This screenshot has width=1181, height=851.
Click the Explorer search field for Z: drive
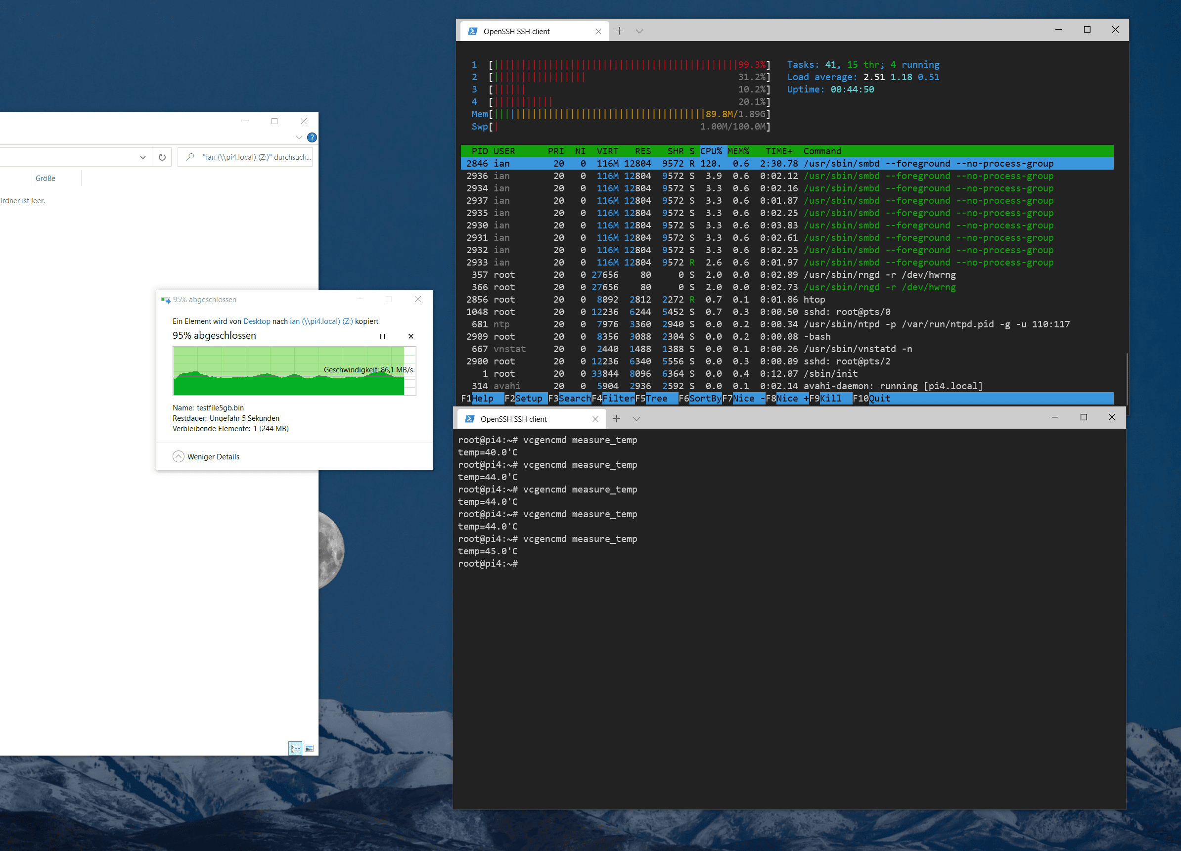[x=245, y=157]
